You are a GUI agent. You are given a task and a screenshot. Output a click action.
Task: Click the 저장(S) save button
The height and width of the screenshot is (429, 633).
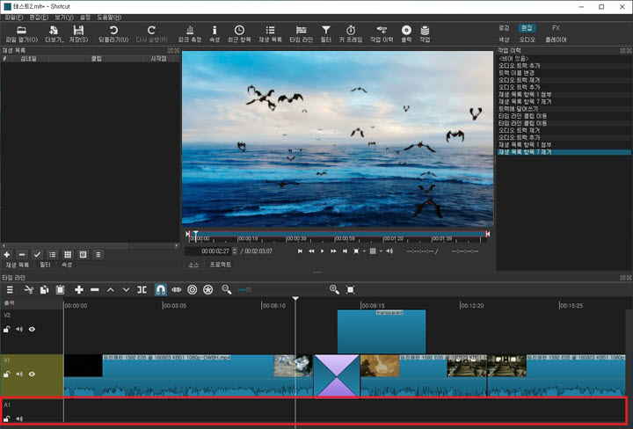(x=78, y=33)
